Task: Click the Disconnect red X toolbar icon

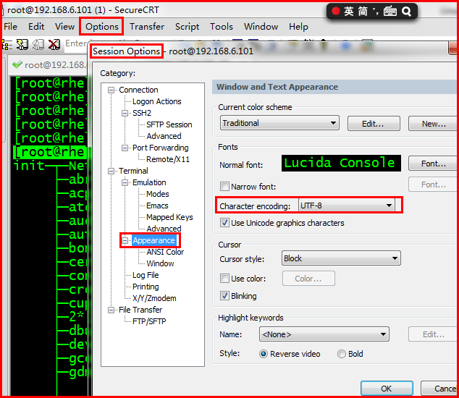Action: (x=54, y=44)
